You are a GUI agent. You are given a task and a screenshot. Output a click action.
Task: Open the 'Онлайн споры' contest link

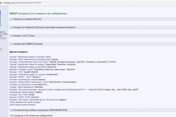(x=21, y=69)
